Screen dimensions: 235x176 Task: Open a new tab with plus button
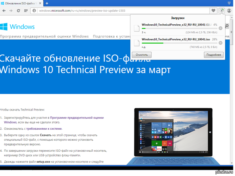pos(47,3)
